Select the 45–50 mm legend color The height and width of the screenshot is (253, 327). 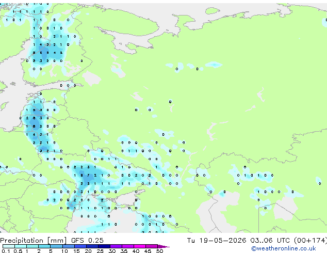click(x=152, y=246)
